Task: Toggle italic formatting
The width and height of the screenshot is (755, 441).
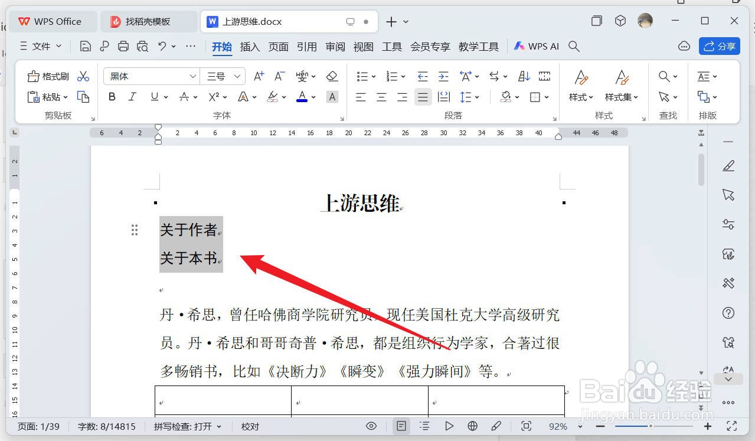Action: (132, 97)
